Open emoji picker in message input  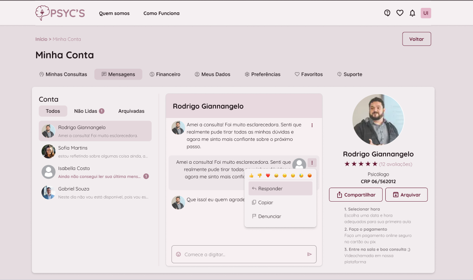point(179,254)
